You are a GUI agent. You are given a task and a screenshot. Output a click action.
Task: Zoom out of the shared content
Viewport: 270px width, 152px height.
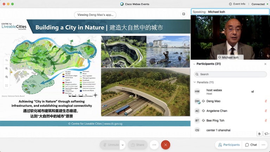[6, 77]
